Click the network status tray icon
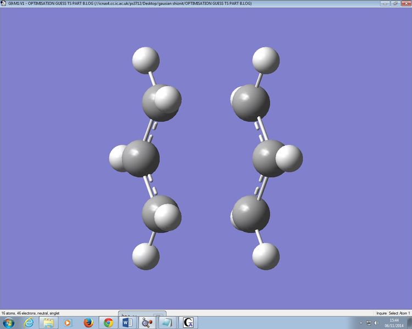 click(369, 323)
